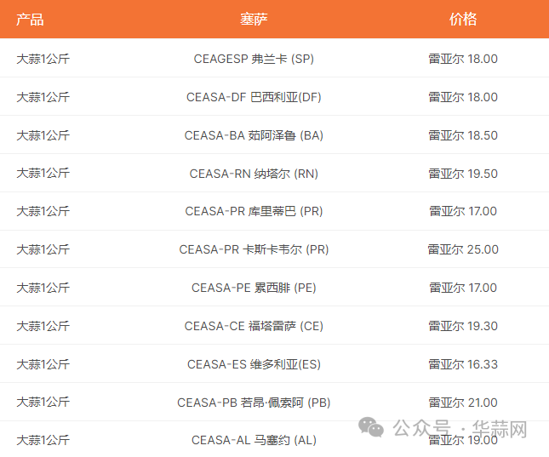Click the 产品 column header
Screen dimensions: 549x457
click(30, 20)
